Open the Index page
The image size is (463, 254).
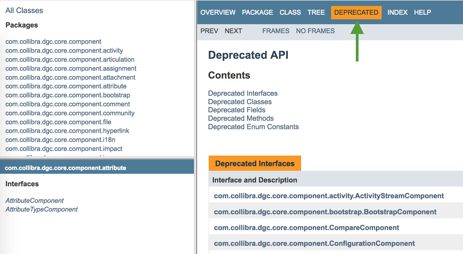(397, 13)
